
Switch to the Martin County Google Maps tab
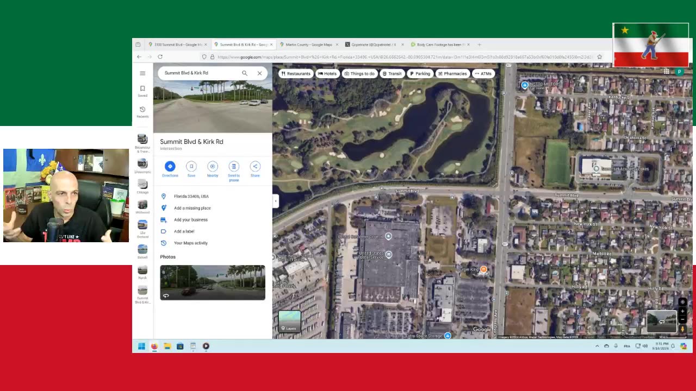(x=308, y=45)
